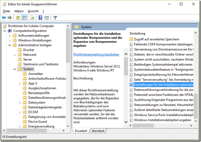The image size is (201, 142).
Task: Click scroll-left arrow of settings list scrollbar
Action: 130,125
